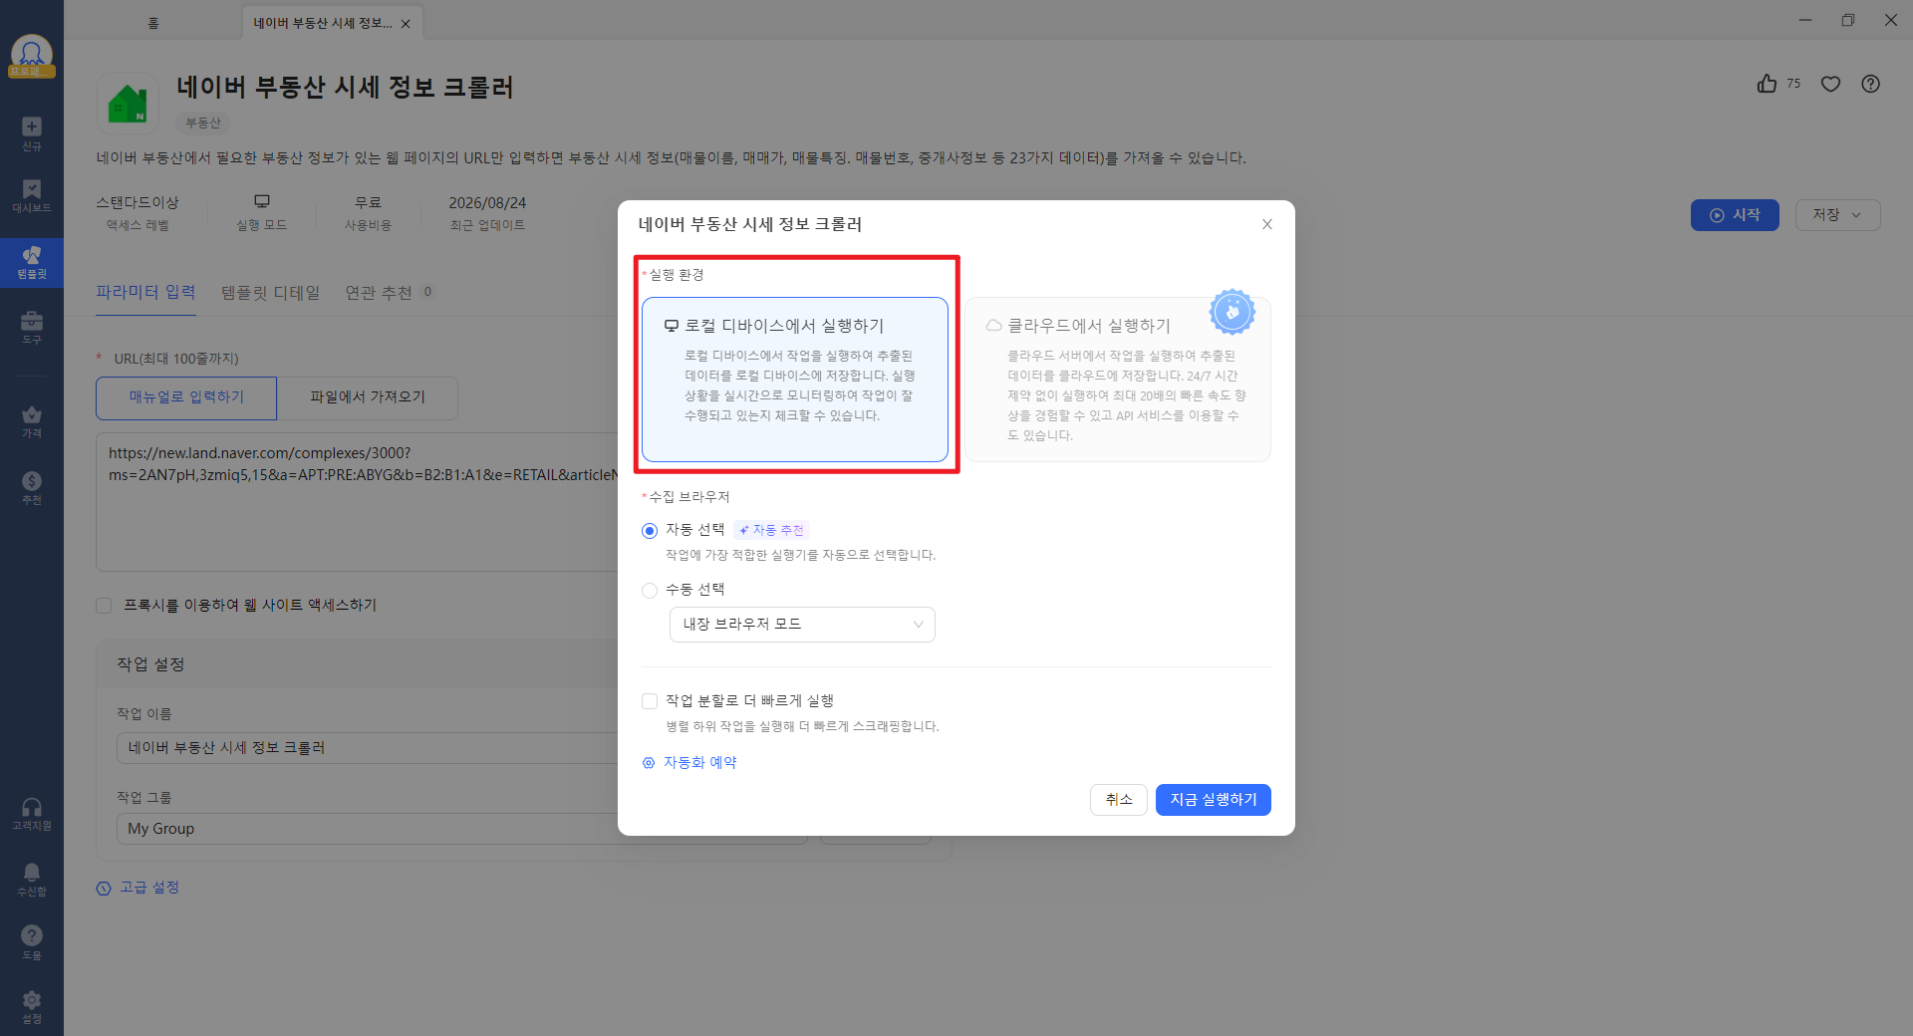Toggle the proxy 프록시 website access checkbox

tap(104, 606)
